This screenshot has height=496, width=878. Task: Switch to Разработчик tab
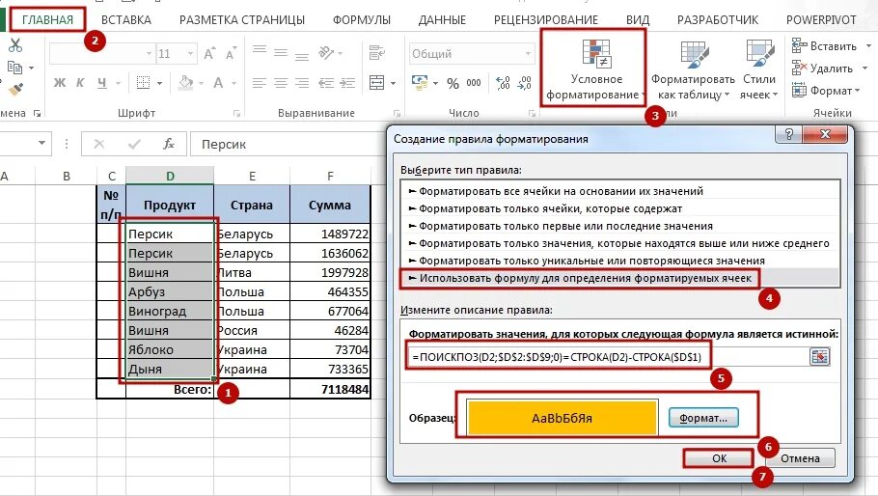(x=718, y=19)
